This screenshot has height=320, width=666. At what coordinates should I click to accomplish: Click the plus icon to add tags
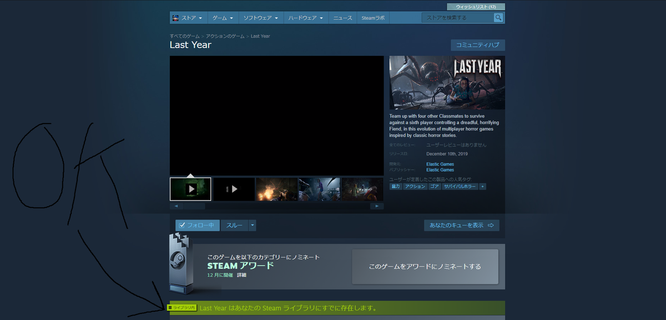(482, 187)
